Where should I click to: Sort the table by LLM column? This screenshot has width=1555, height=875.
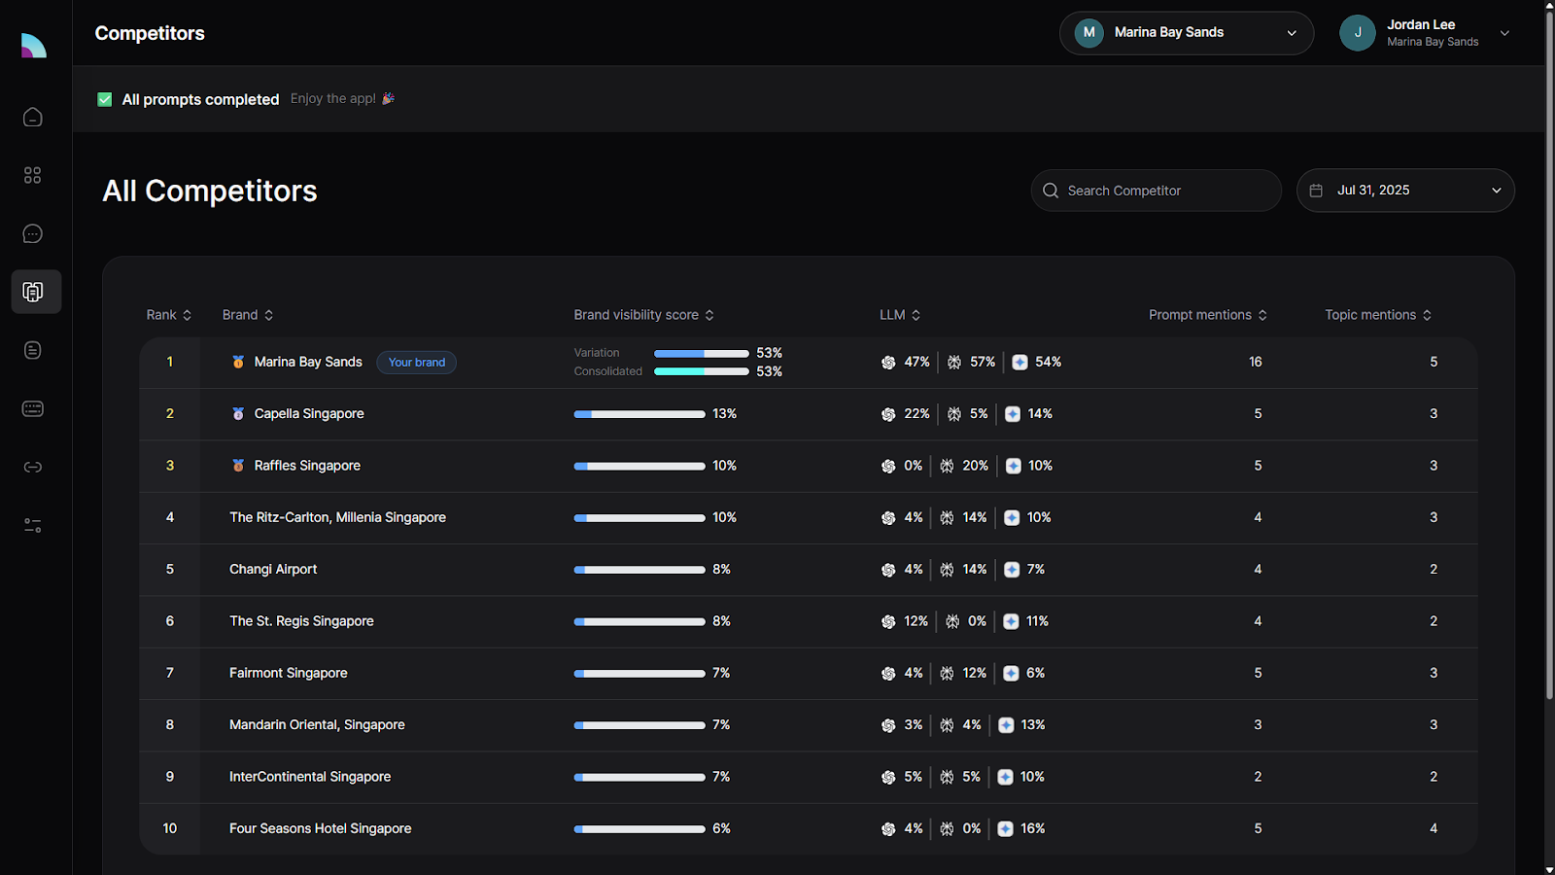click(x=900, y=315)
